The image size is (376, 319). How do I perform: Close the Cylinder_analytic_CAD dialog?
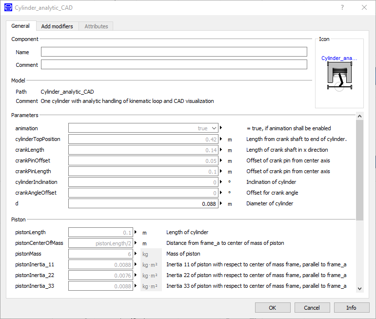pyautogui.click(x=364, y=7)
